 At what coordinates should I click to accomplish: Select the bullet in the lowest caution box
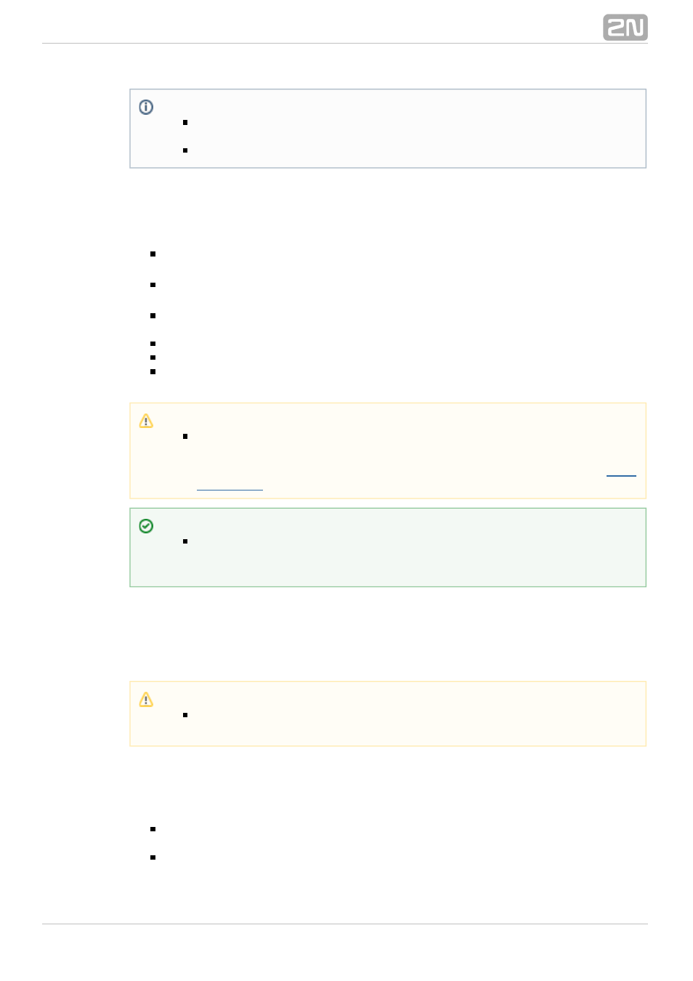[185, 714]
